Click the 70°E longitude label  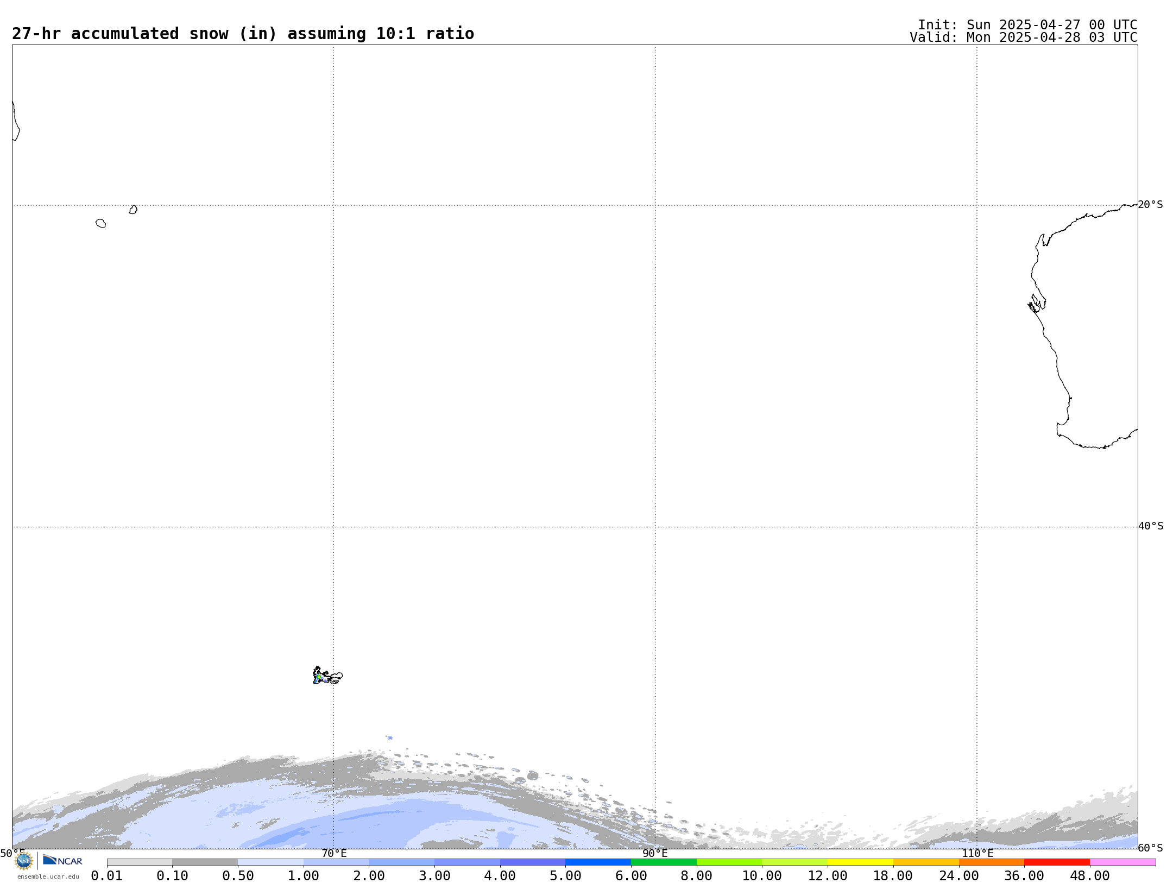pos(334,854)
